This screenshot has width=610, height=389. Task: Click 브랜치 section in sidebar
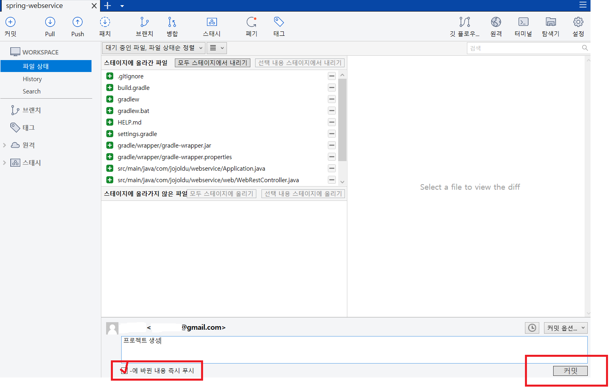click(x=26, y=110)
